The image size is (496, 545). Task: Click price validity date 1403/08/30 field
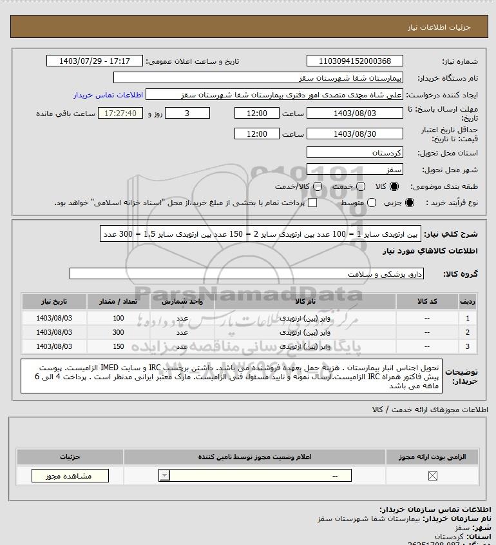355,134
